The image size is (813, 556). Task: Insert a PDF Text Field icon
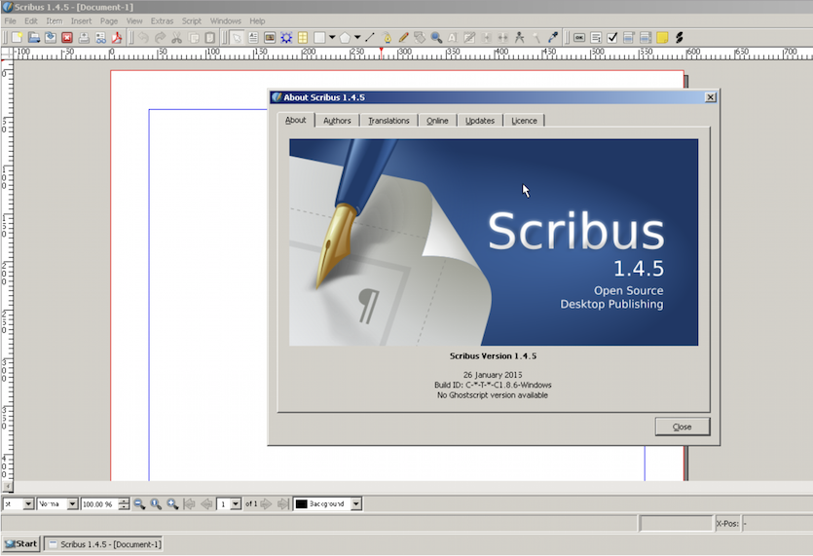[596, 37]
